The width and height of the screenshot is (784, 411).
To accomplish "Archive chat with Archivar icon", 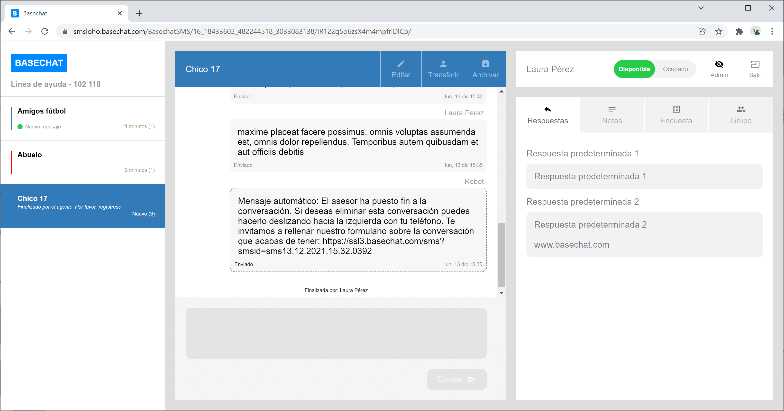I will (x=485, y=64).
